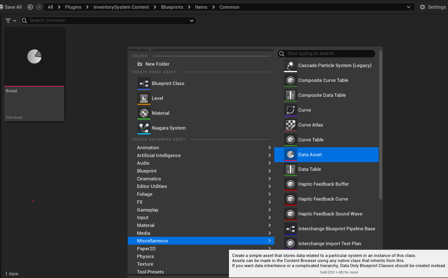Screen dimensions: 448x278
Task: Focus the Start typing to search field
Action: (326, 54)
